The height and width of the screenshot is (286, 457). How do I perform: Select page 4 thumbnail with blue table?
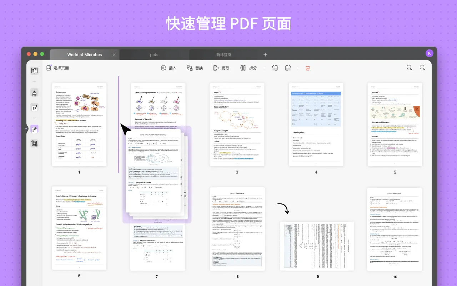pyautogui.click(x=316, y=125)
